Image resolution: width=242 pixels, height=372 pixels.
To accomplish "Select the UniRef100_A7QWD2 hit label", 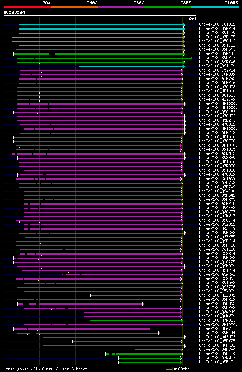I will [x=217, y=116].
